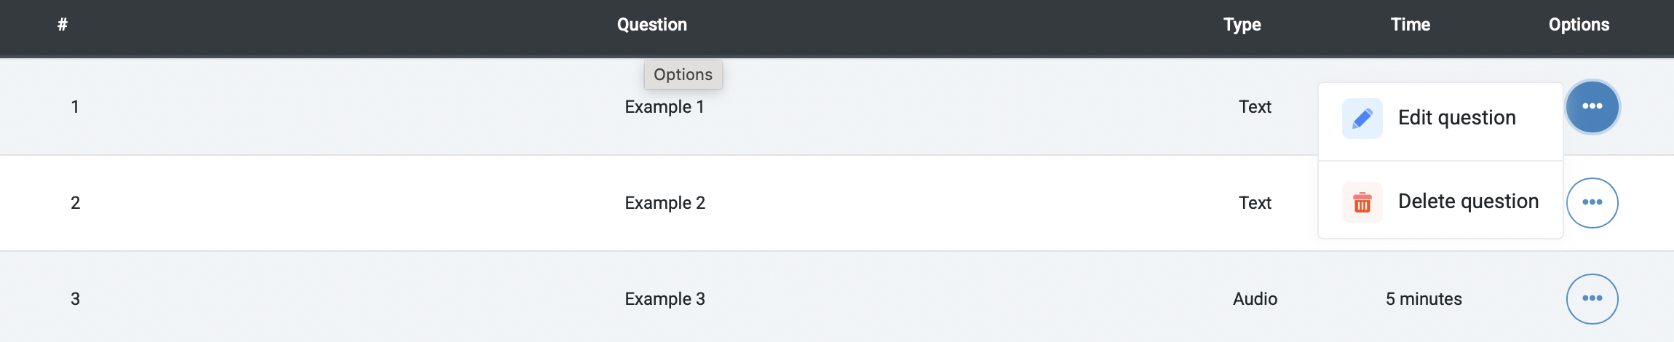
Task: Click the Options tooltip label
Action: pyautogui.click(x=683, y=75)
